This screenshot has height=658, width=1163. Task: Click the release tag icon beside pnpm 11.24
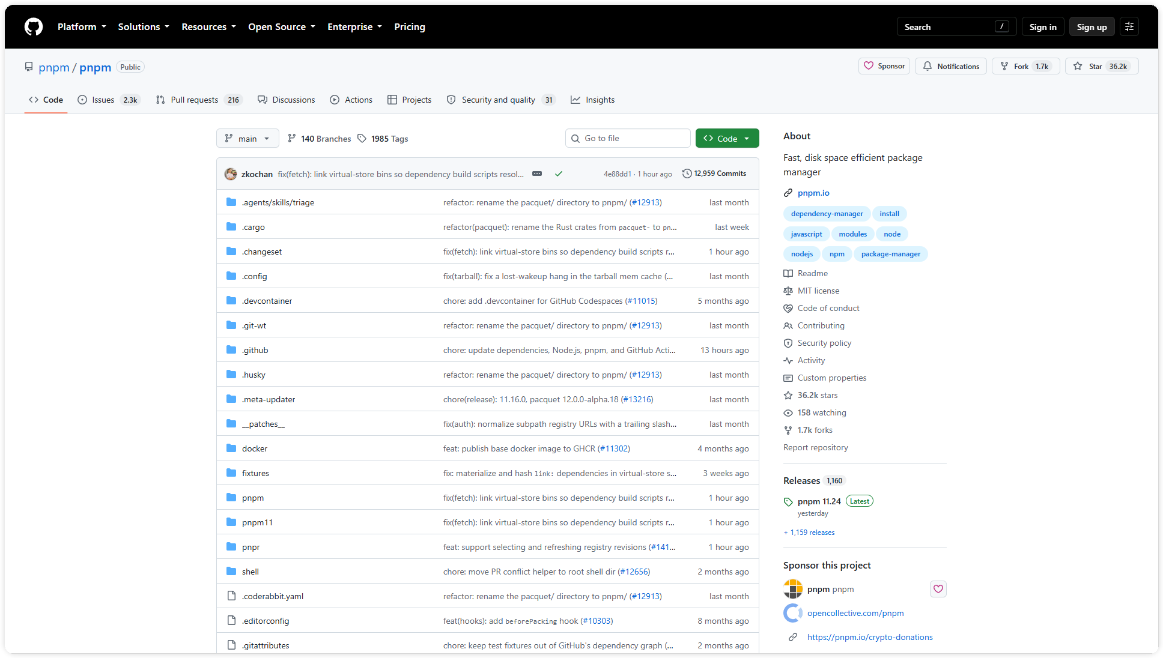(x=788, y=502)
